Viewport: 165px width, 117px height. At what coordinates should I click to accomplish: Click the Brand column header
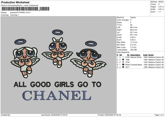(x=151, y=55)
